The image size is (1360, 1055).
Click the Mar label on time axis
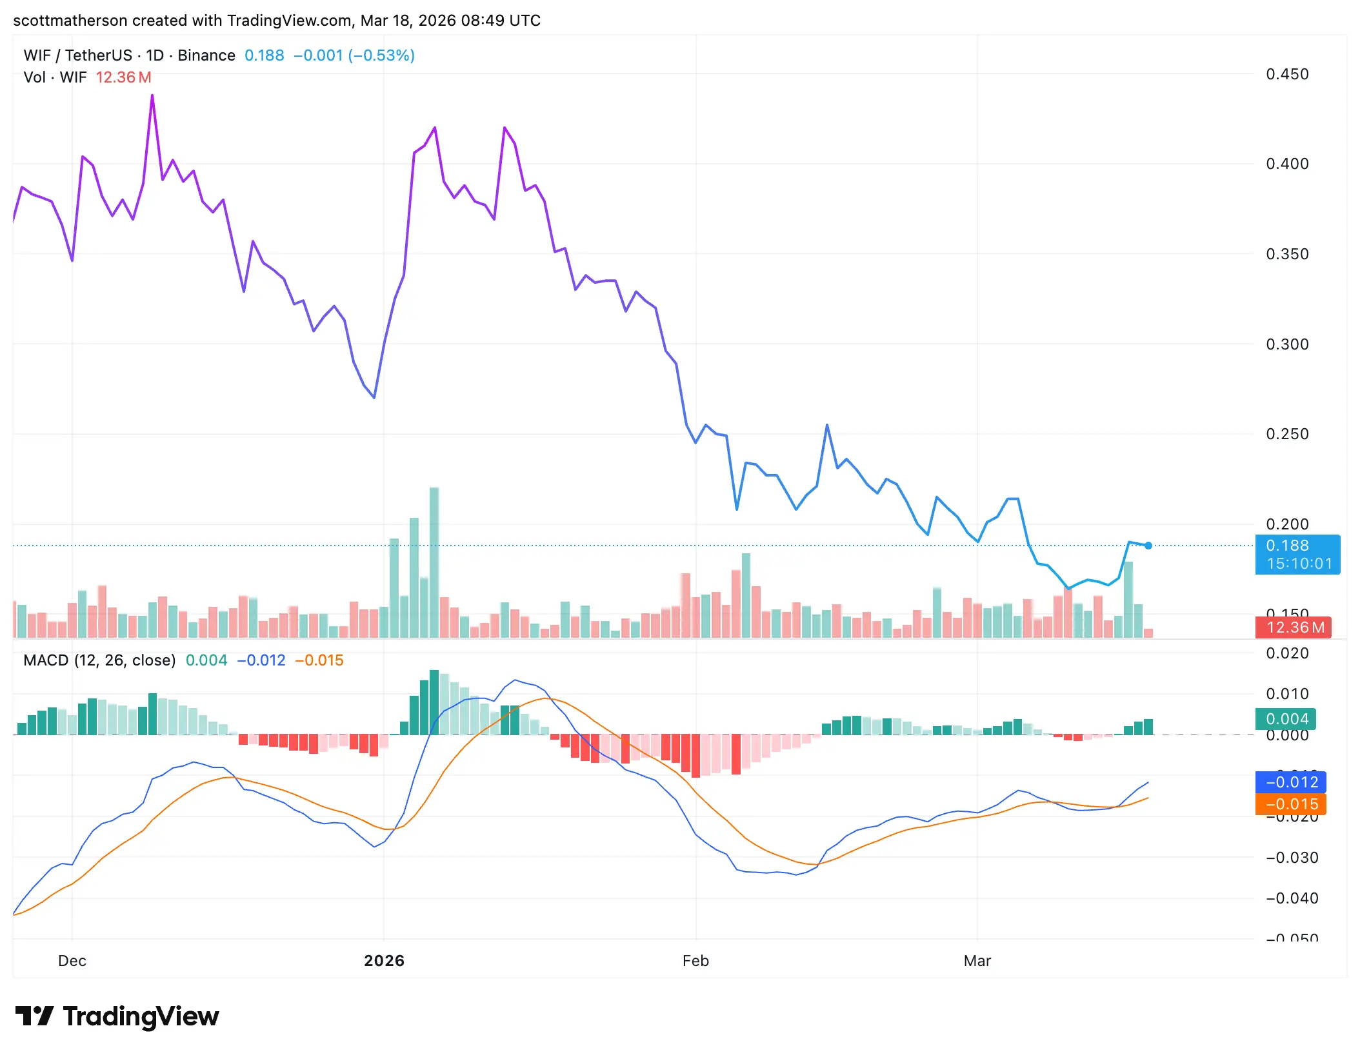click(977, 961)
